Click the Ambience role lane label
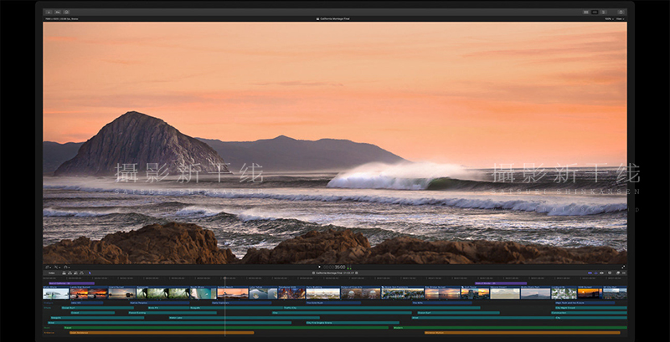 pos(49,333)
